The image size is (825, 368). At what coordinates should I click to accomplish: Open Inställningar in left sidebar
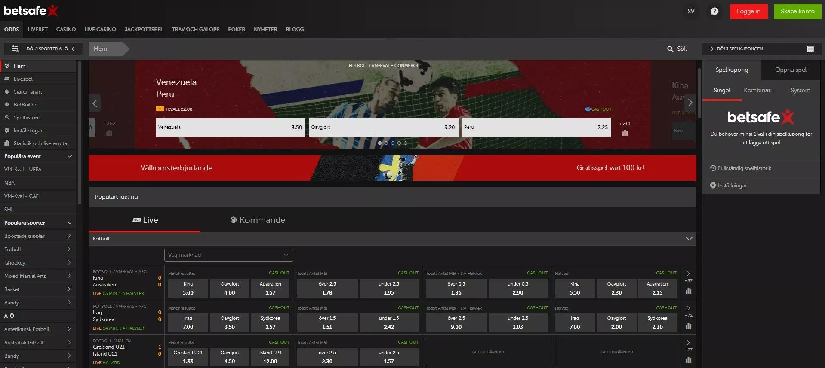[x=39, y=131]
